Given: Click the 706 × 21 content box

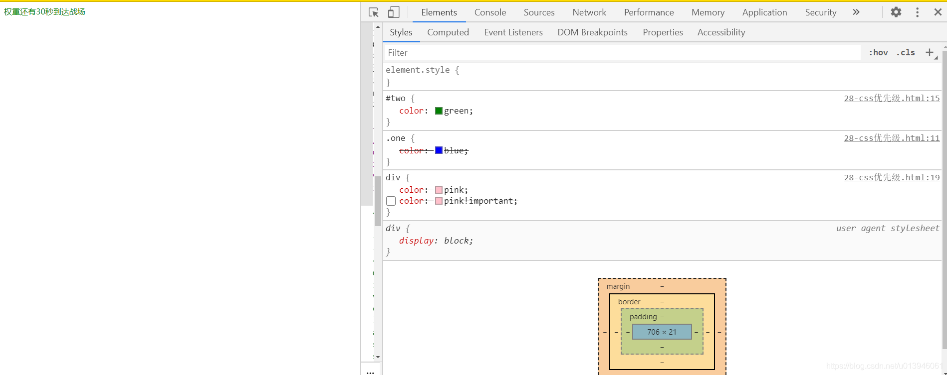Looking at the screenshot, I should 662,332.
